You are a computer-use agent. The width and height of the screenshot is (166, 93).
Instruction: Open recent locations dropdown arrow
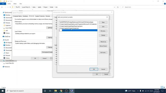tap(8, 7)
